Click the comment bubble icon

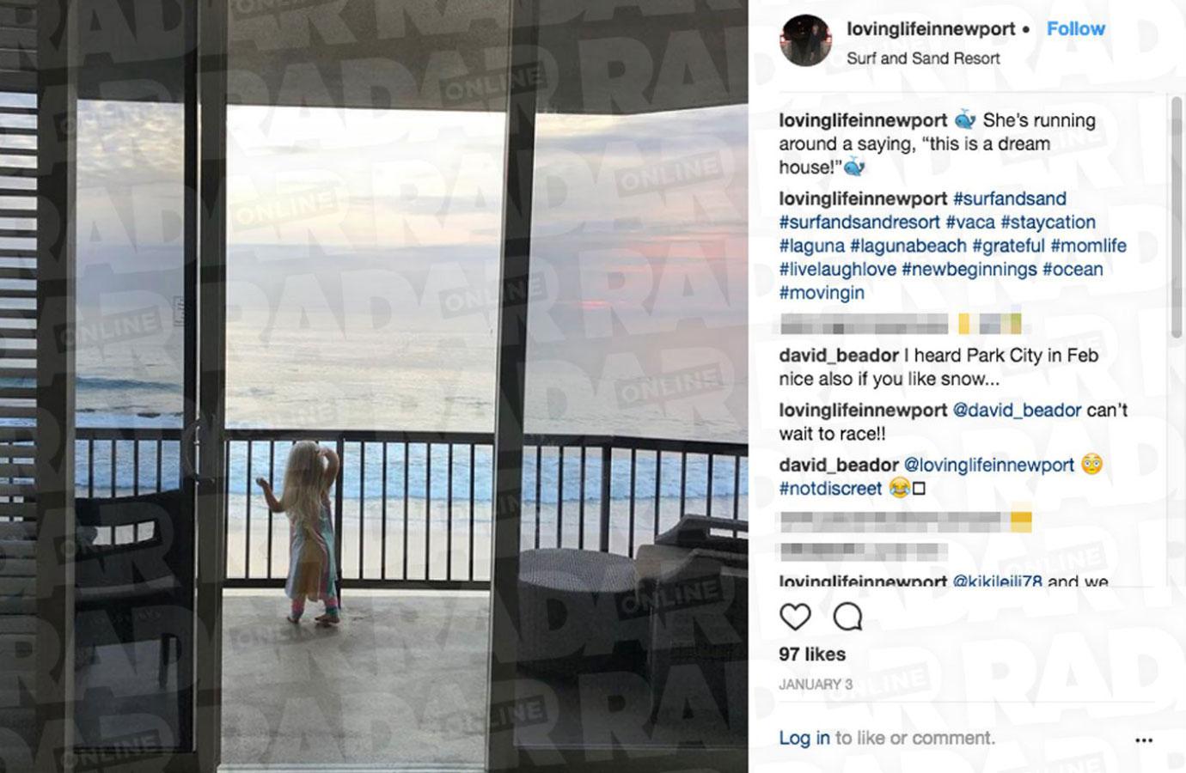coord(847,616)
